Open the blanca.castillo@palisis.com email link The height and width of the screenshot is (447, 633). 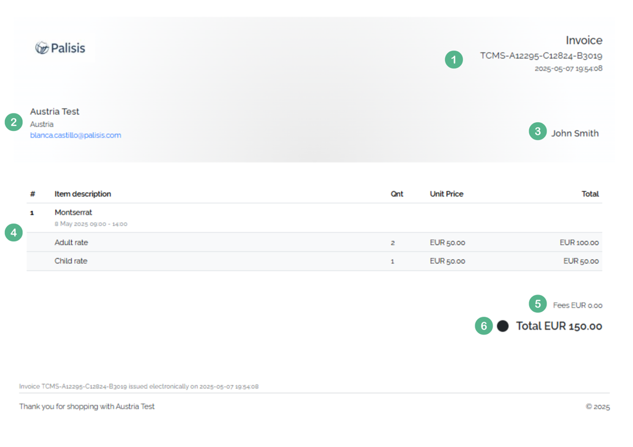pyautogui.click(x=75, y=135)
